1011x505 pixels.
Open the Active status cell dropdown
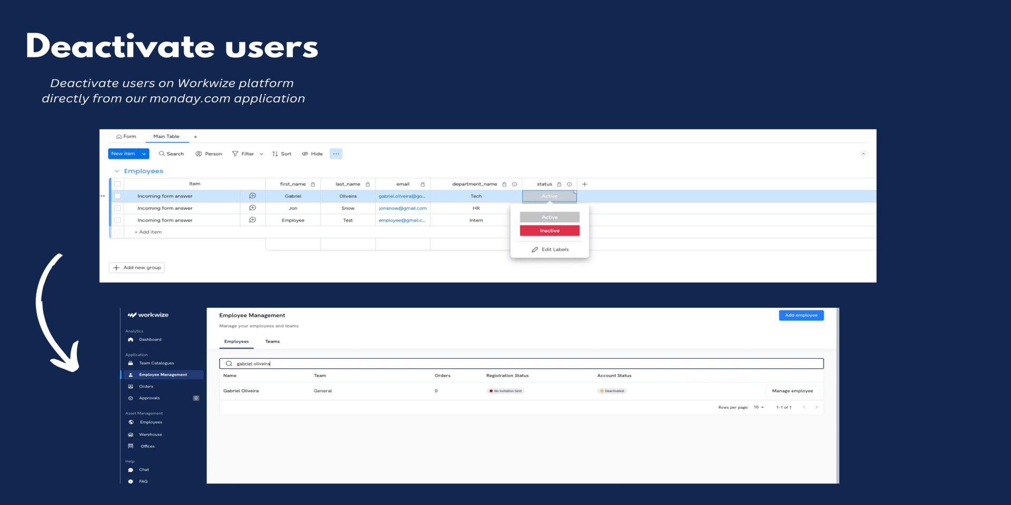coord(549,196)
